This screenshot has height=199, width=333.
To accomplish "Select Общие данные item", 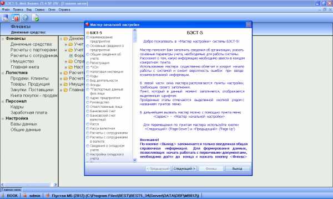I will coord(26,130).
